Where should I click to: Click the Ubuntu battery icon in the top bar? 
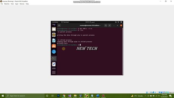point(121,22)
